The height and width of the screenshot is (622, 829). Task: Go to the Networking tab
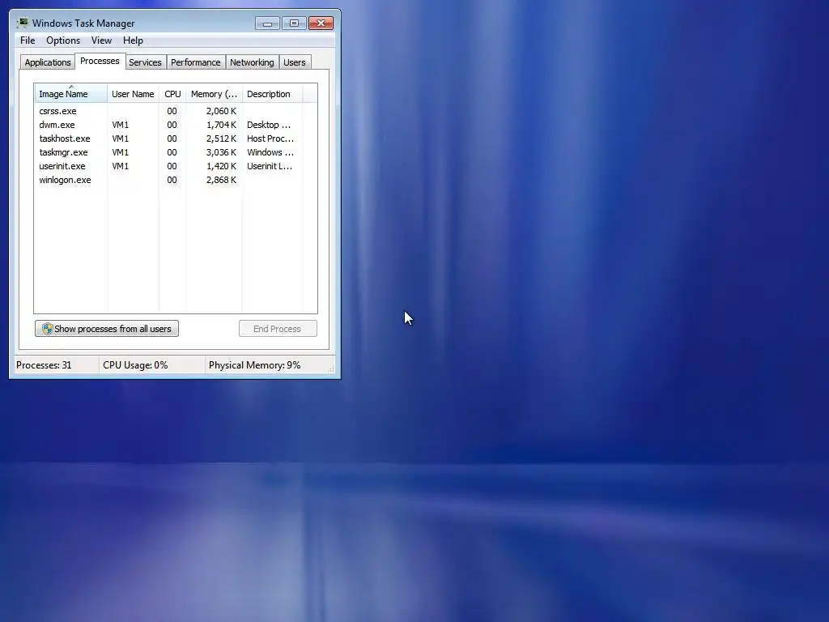252,62
